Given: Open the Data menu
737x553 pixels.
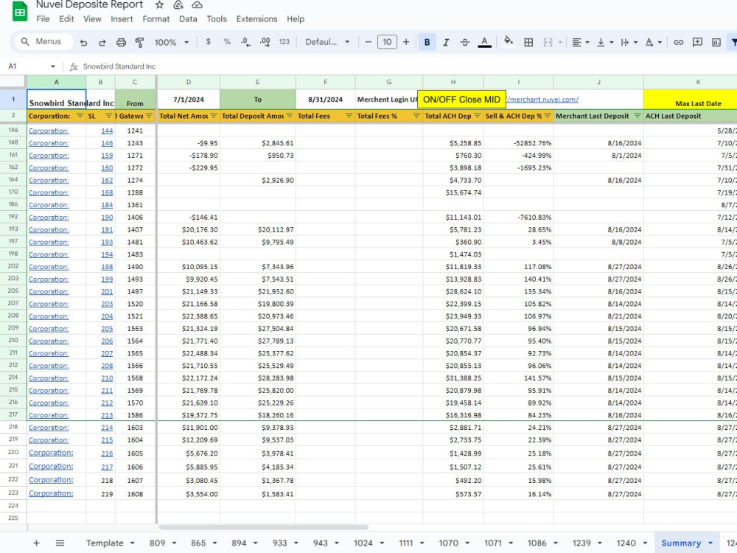Looking at the screenshot, I should click(x=188, y=19).
